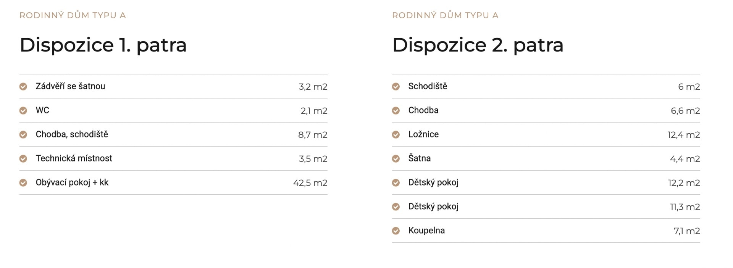The height and width of the screenshot is (268, 733).
Task: Click the checkmark icon beside Ložnice
Action: (x=396, y=135)
